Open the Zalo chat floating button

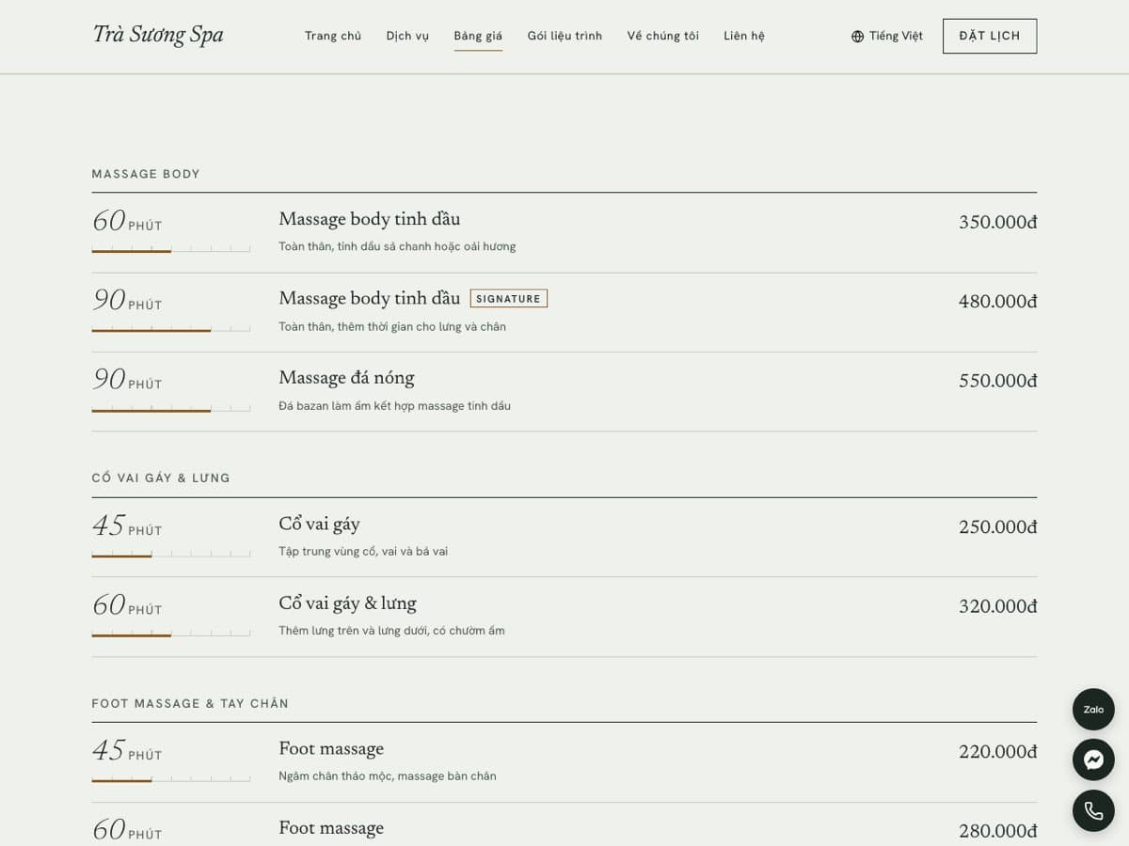(1093, 710)
